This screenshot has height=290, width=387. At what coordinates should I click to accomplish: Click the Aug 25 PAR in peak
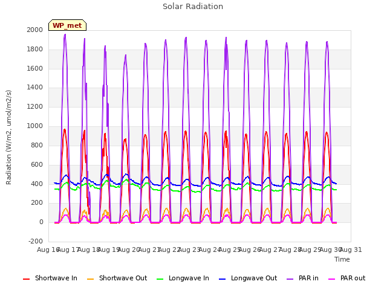click(x=226, y=38)
